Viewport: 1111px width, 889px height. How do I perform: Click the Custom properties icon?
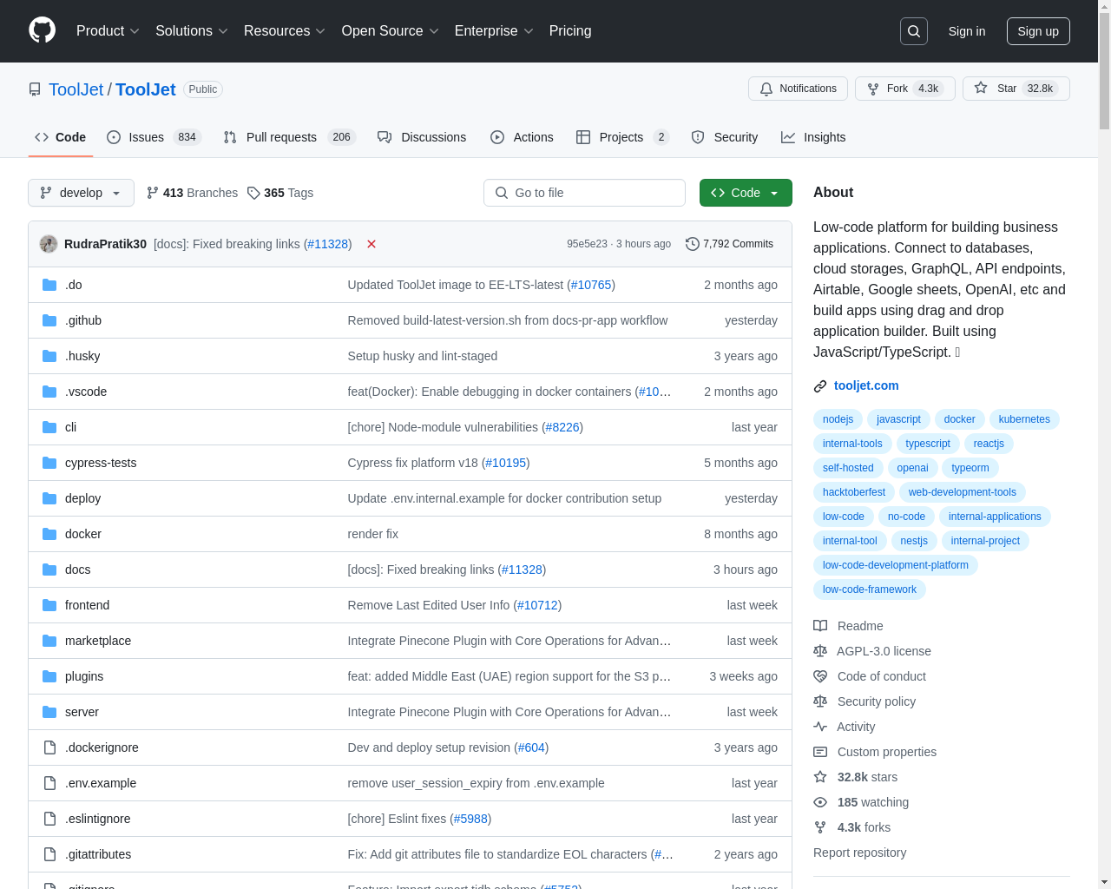click(820, 752)
